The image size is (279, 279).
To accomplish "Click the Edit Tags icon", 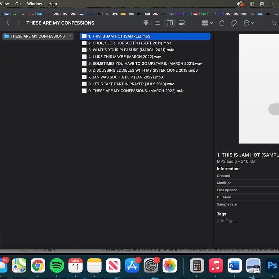I will point(234,23).
